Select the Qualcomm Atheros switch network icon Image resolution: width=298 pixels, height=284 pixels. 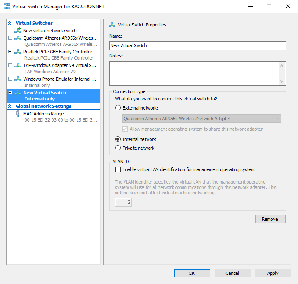[18, 38]
